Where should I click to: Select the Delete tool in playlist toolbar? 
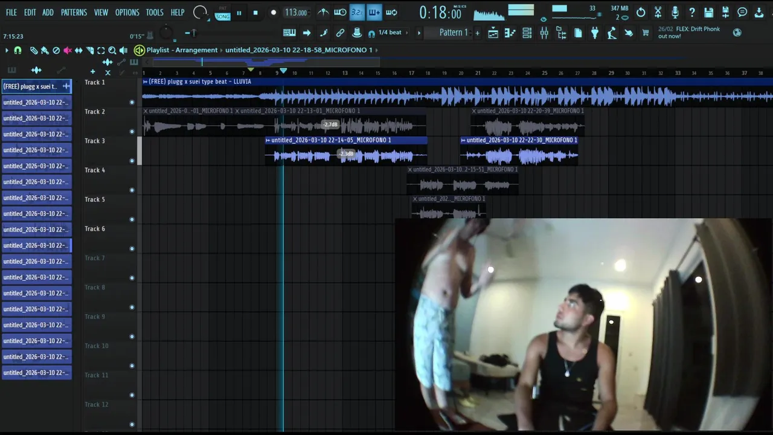56,51
